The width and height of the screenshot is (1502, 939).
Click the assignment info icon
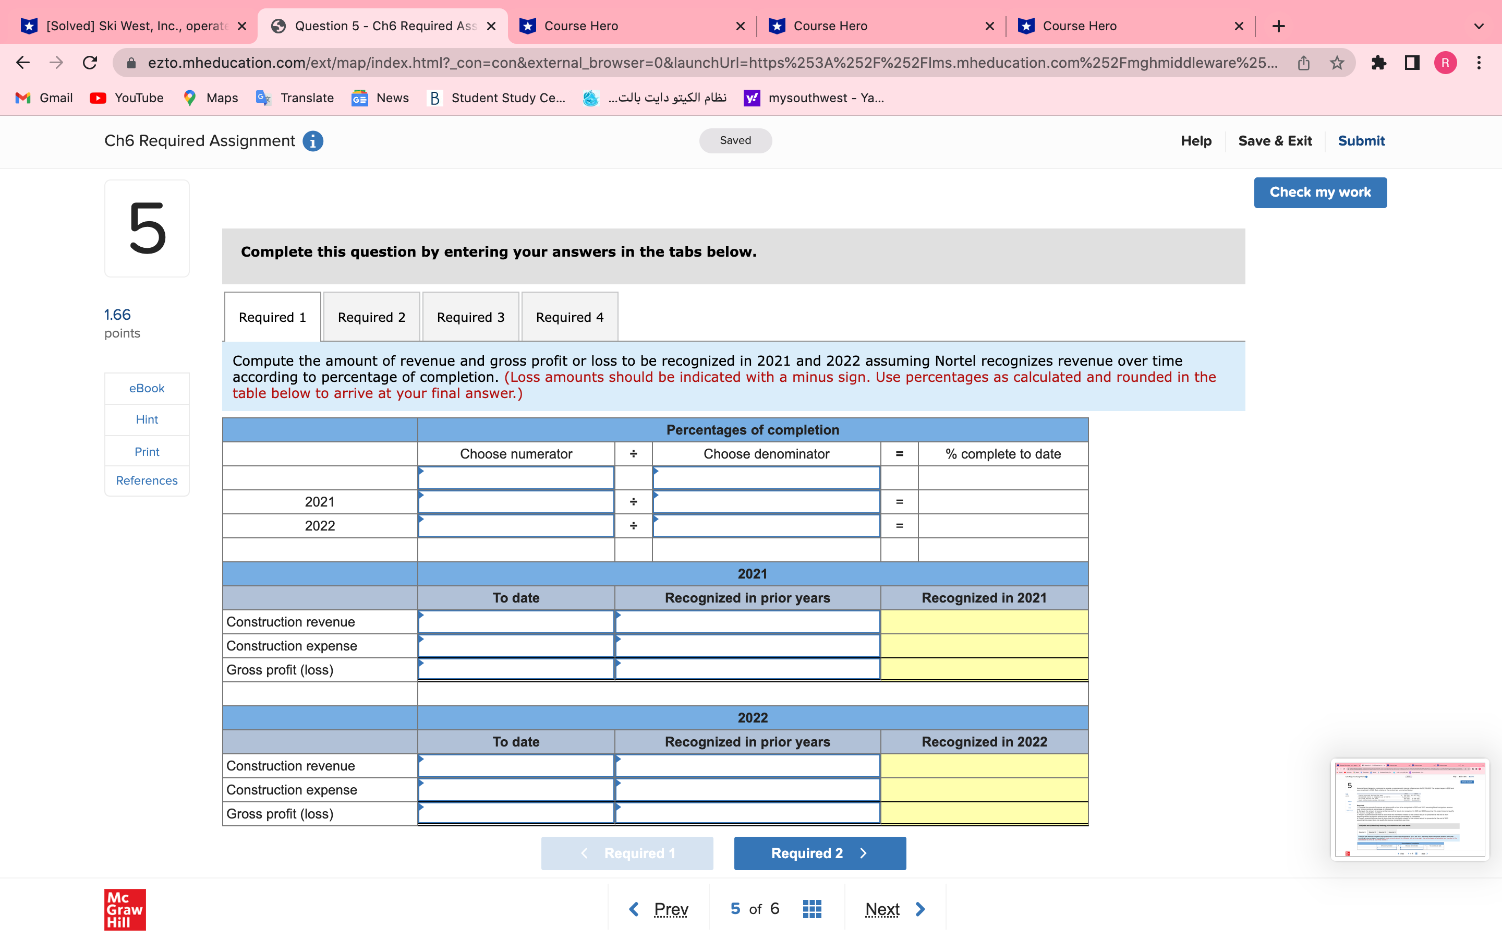pos(313,141)
